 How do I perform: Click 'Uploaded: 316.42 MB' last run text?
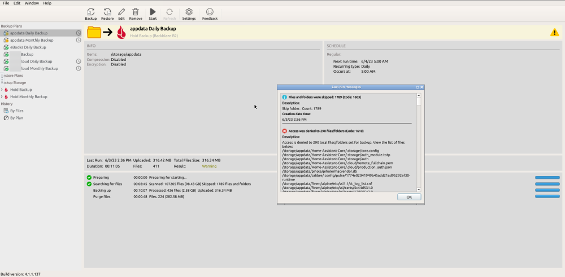[152, 160]
